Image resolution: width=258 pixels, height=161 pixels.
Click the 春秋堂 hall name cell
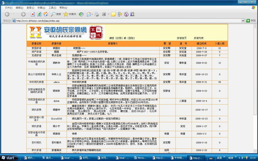tap(183, 63)
